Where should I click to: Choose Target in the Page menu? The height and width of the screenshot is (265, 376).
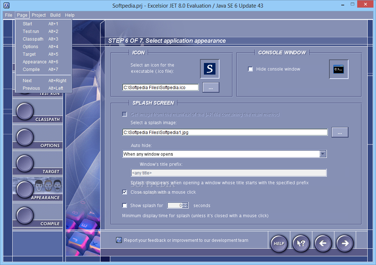tap(43, 54)
